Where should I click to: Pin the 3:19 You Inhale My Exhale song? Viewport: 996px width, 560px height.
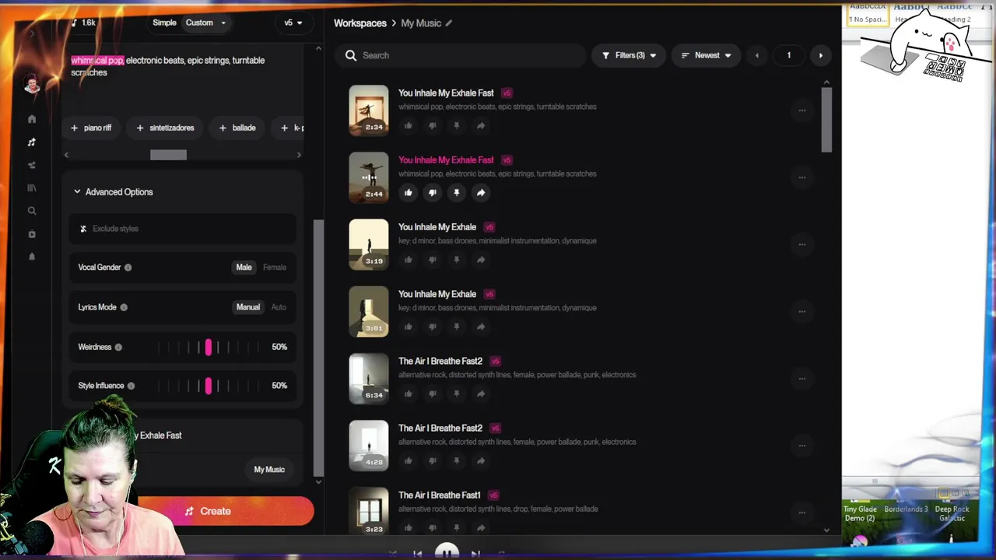[456, 260]
